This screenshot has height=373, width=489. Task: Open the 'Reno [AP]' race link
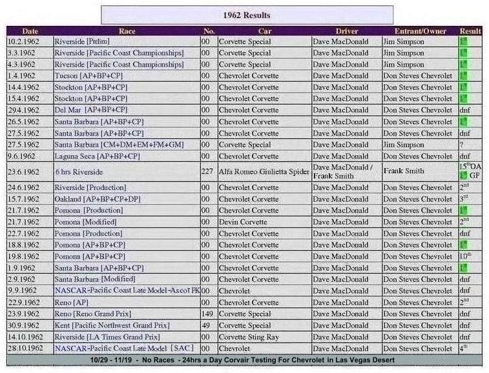coord(72,303)
